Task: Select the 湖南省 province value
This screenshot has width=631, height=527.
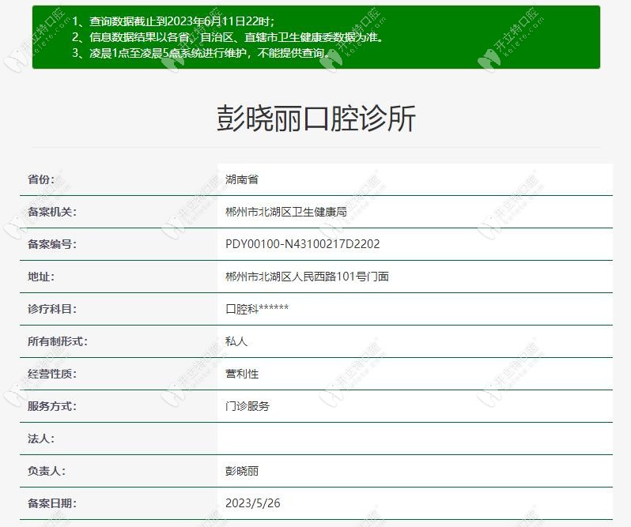Action: pos(242,179)
